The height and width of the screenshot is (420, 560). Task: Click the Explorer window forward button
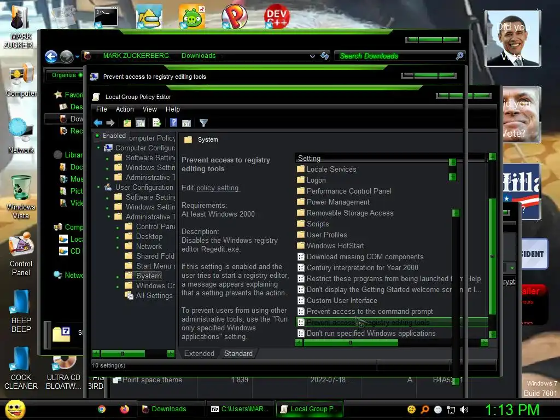click(x=66, y=56)
